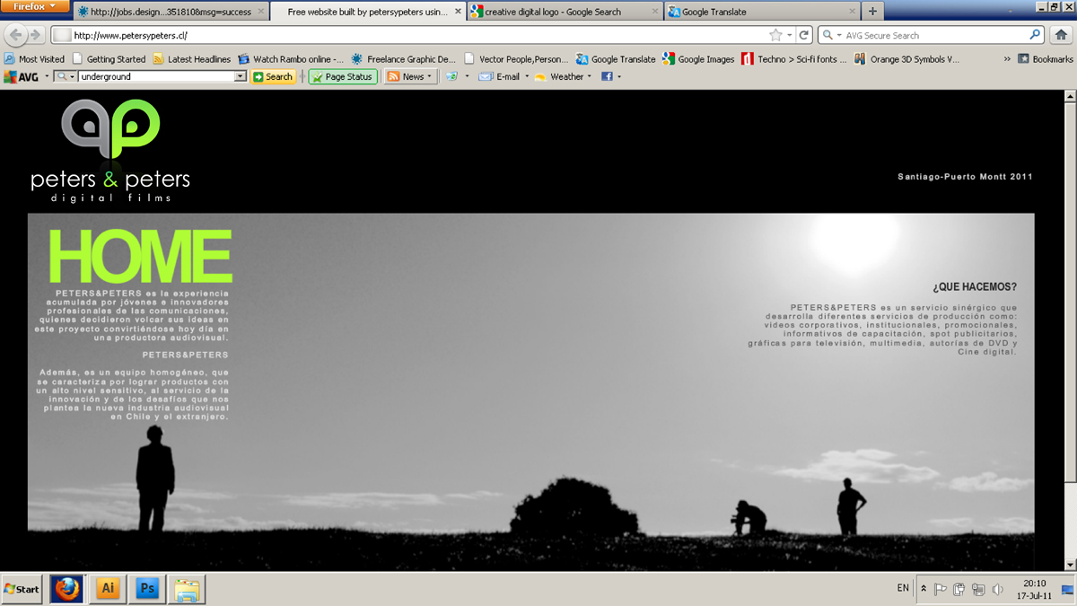
Task: Open the URL history dropdown near the star
Action: [x=790, y=35]
